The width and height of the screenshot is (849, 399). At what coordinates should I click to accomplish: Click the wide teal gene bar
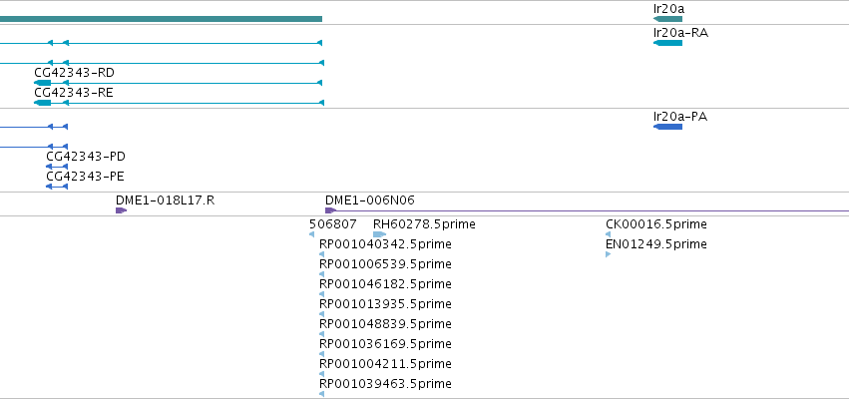[x=161, y=19]
